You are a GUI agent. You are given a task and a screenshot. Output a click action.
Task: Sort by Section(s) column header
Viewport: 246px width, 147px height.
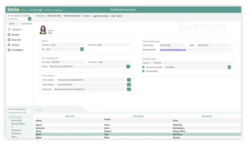click(207, 116)
